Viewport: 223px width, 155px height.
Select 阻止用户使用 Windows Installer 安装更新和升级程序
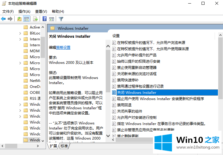coord(161,99)
